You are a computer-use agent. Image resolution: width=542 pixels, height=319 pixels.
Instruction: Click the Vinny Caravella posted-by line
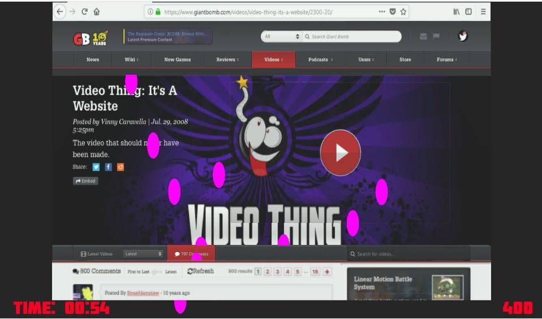point(130,126)
